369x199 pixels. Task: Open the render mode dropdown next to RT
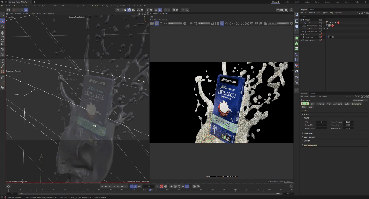pyautogui.click(x=175, y=23)
